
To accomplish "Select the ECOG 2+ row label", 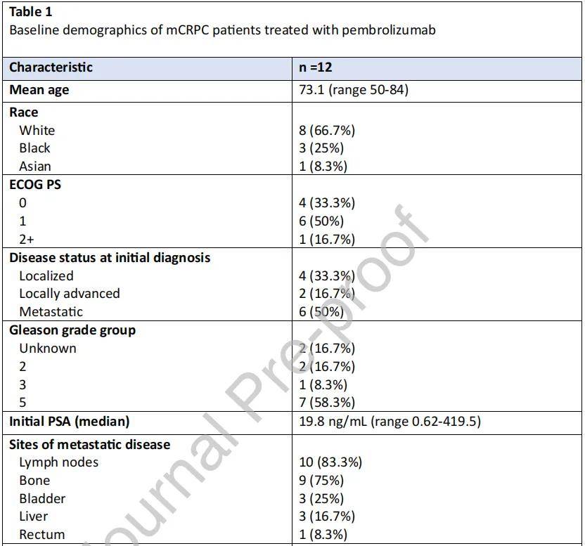I will pos(27,239).
